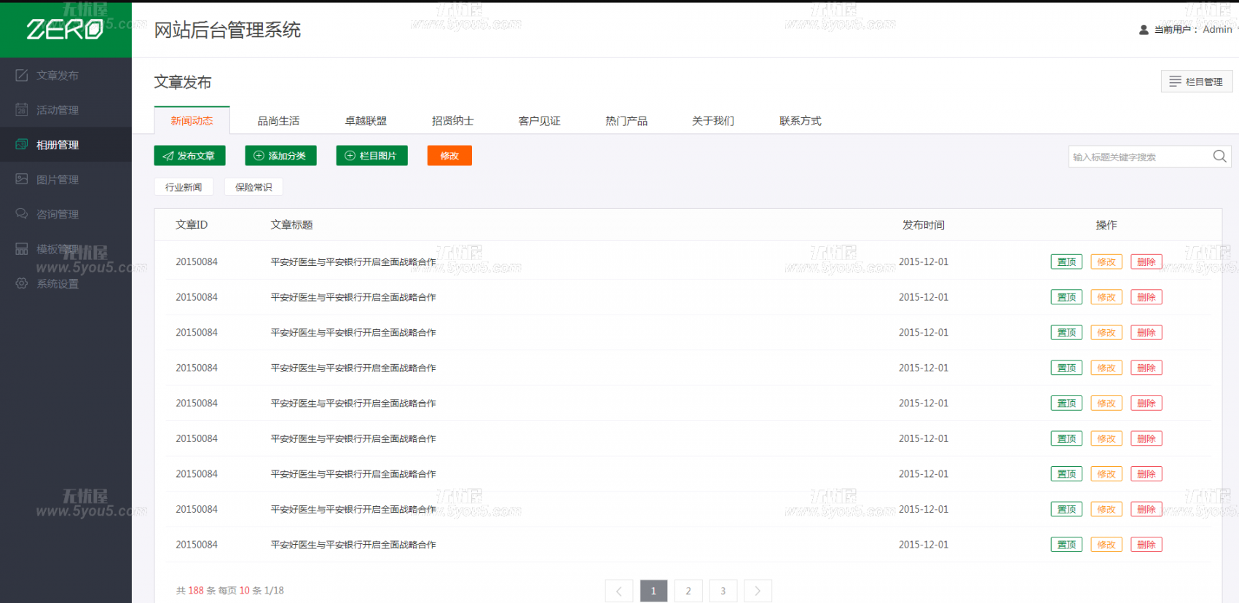Click the Admin username
The width and height of the screenshot is (1239, 603).
point(1217,30)
